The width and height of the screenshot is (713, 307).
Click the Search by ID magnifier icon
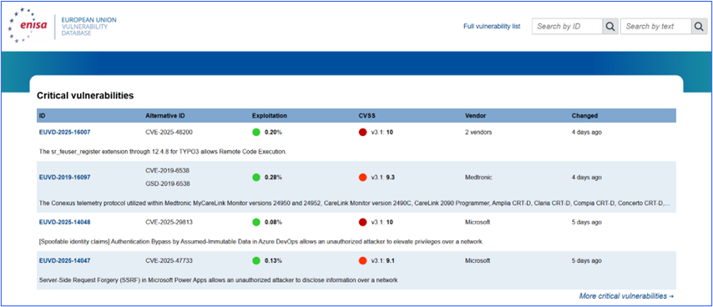[x=610, y=27]
